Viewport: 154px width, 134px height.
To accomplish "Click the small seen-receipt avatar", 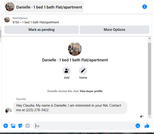I will point(142,116).
